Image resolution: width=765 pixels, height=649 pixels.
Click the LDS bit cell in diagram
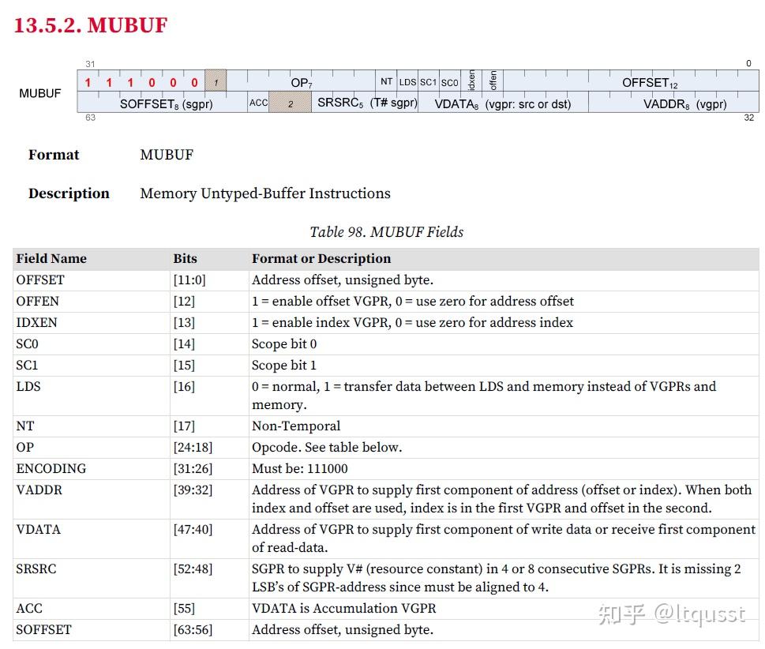click(407, 81)
